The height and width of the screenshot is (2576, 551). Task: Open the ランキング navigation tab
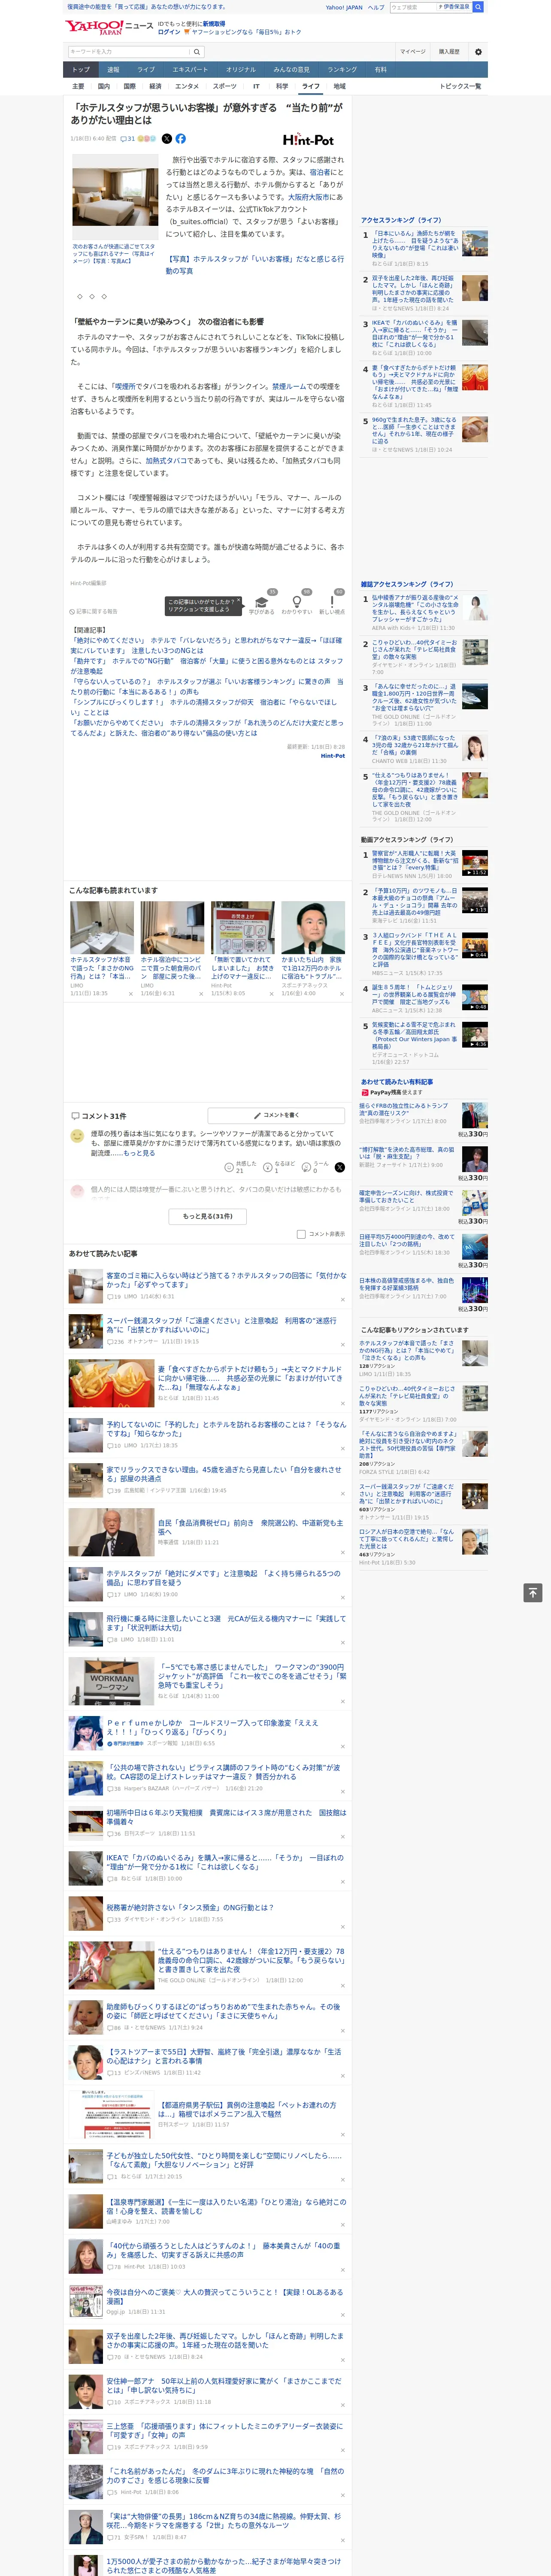coord(342,69)
